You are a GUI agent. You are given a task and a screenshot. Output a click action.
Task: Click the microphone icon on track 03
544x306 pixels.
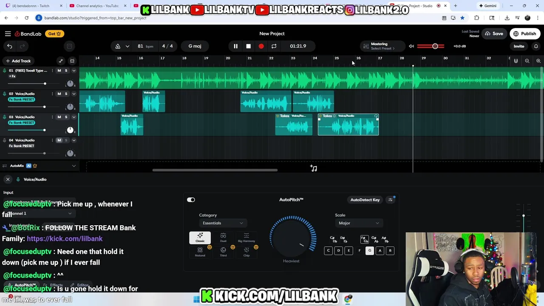coord(5,117)
